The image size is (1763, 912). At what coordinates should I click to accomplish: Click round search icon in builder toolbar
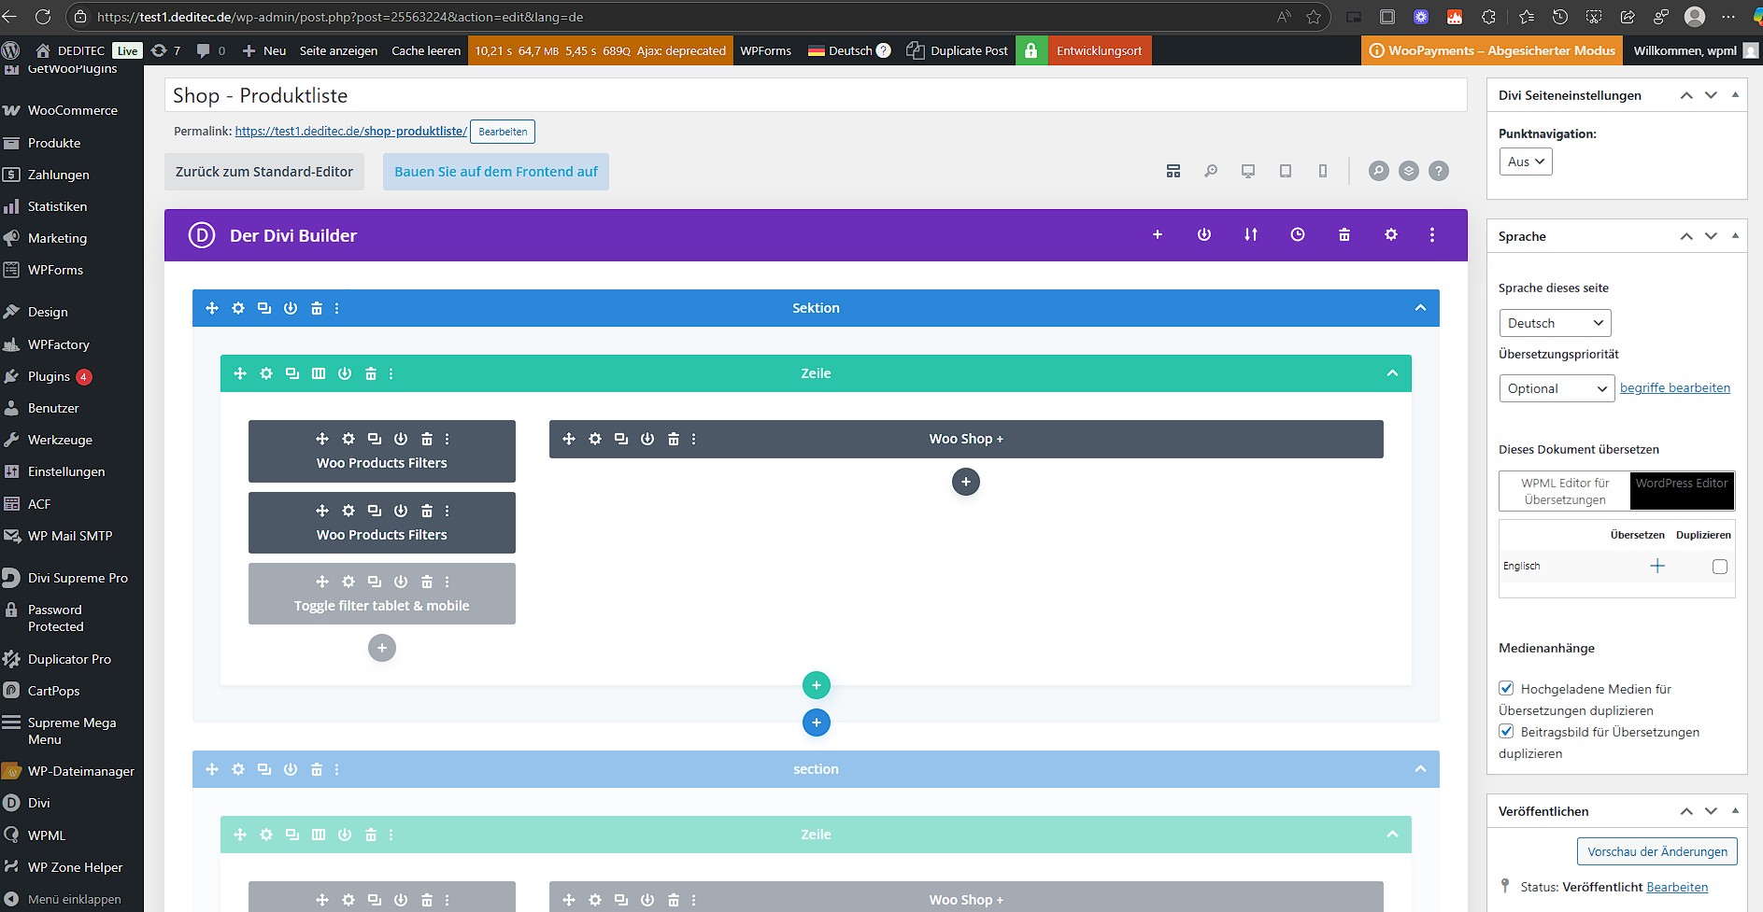(x=1378, y=171)
